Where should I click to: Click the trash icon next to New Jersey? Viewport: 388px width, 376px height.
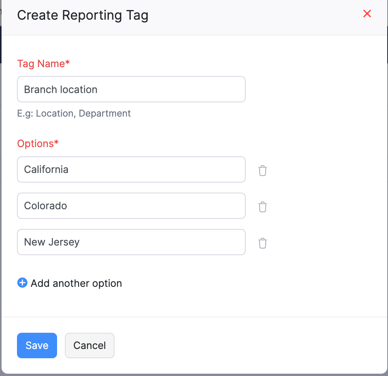[263, 243]
